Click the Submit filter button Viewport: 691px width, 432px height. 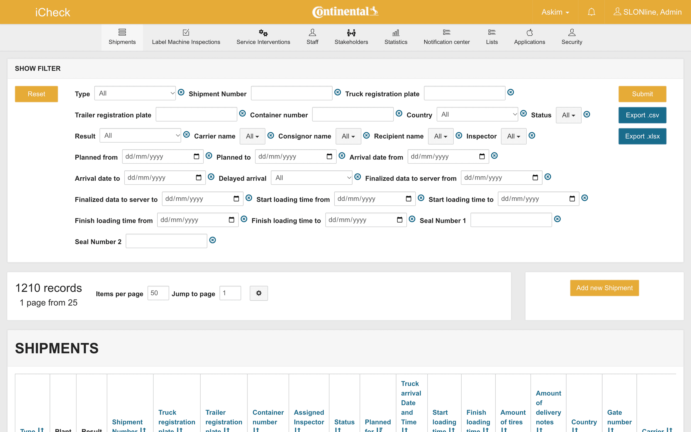pyautogui.click(x=642, y=94)
